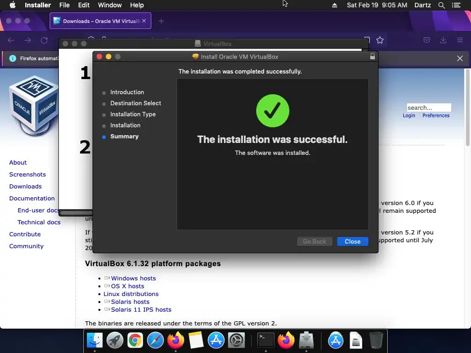
Task: Open App Store icon beside System Preferences
Action: pos(216,341)
